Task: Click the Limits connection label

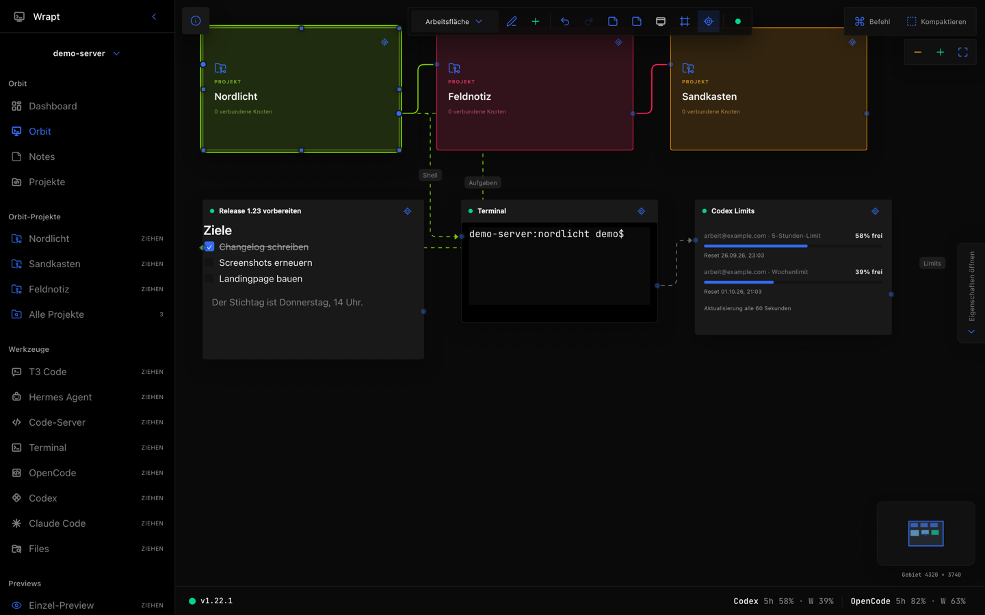Action: coord(932,263)
